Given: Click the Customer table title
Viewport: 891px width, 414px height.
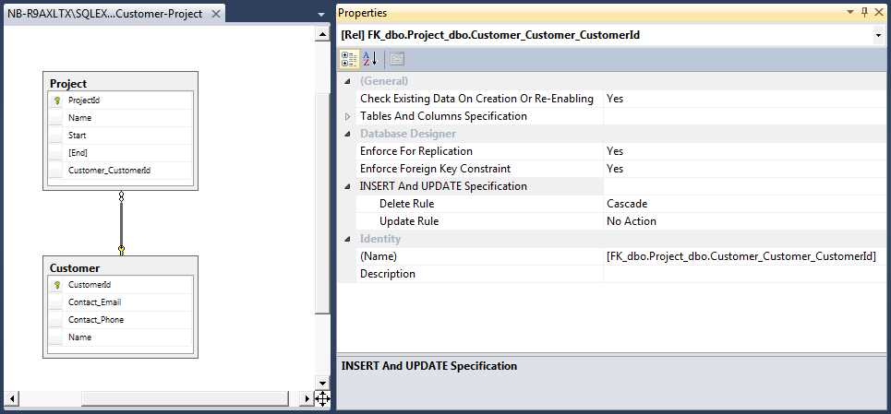Looking at the screenshot, I should click(x=75, y=267).
